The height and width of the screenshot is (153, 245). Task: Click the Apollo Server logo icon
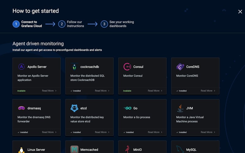(21, 67)
